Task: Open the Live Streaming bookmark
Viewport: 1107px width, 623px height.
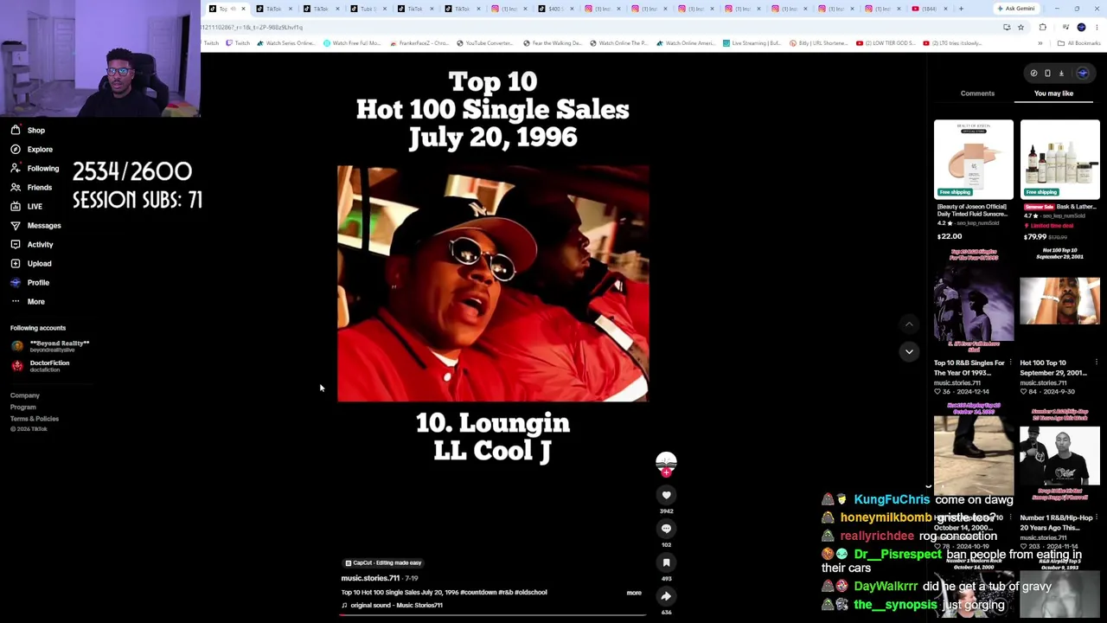Action: tap(751, 43)
